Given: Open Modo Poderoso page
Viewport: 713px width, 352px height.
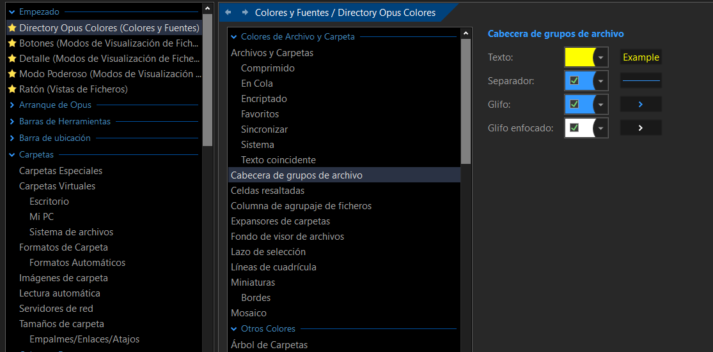Looking at the screenshot, I should [x=109, y=74].
